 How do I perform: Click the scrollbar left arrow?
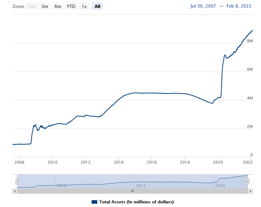coord(15,191)
